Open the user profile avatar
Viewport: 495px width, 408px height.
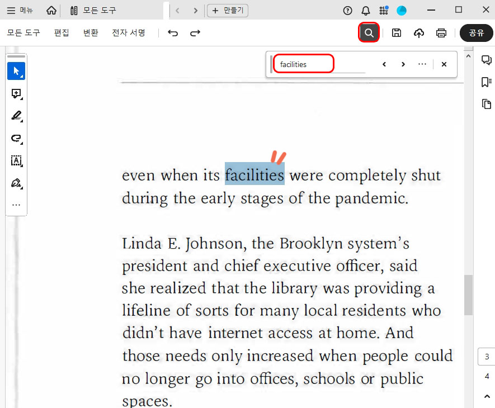[x=402, y=11]
